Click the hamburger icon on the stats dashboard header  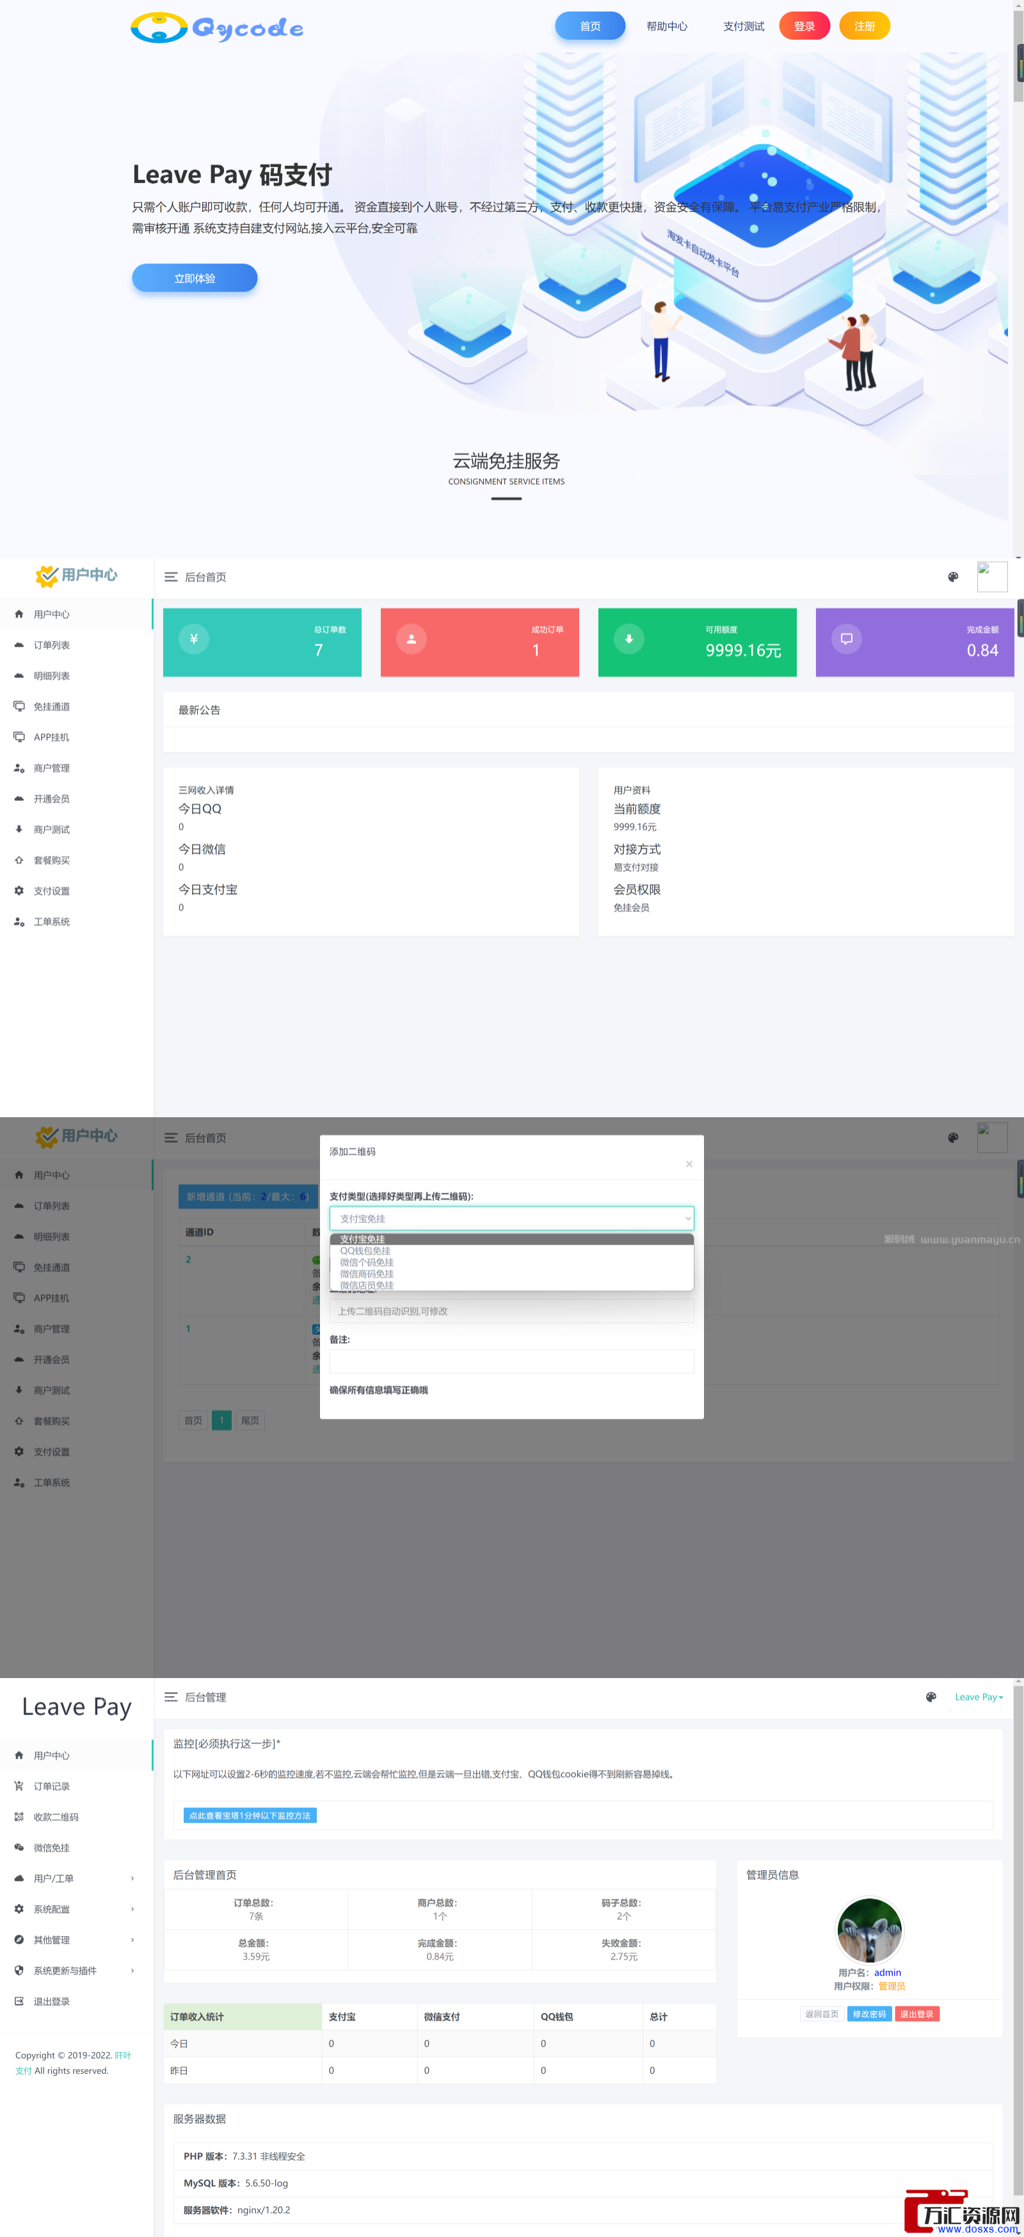[x=171, y=577]
